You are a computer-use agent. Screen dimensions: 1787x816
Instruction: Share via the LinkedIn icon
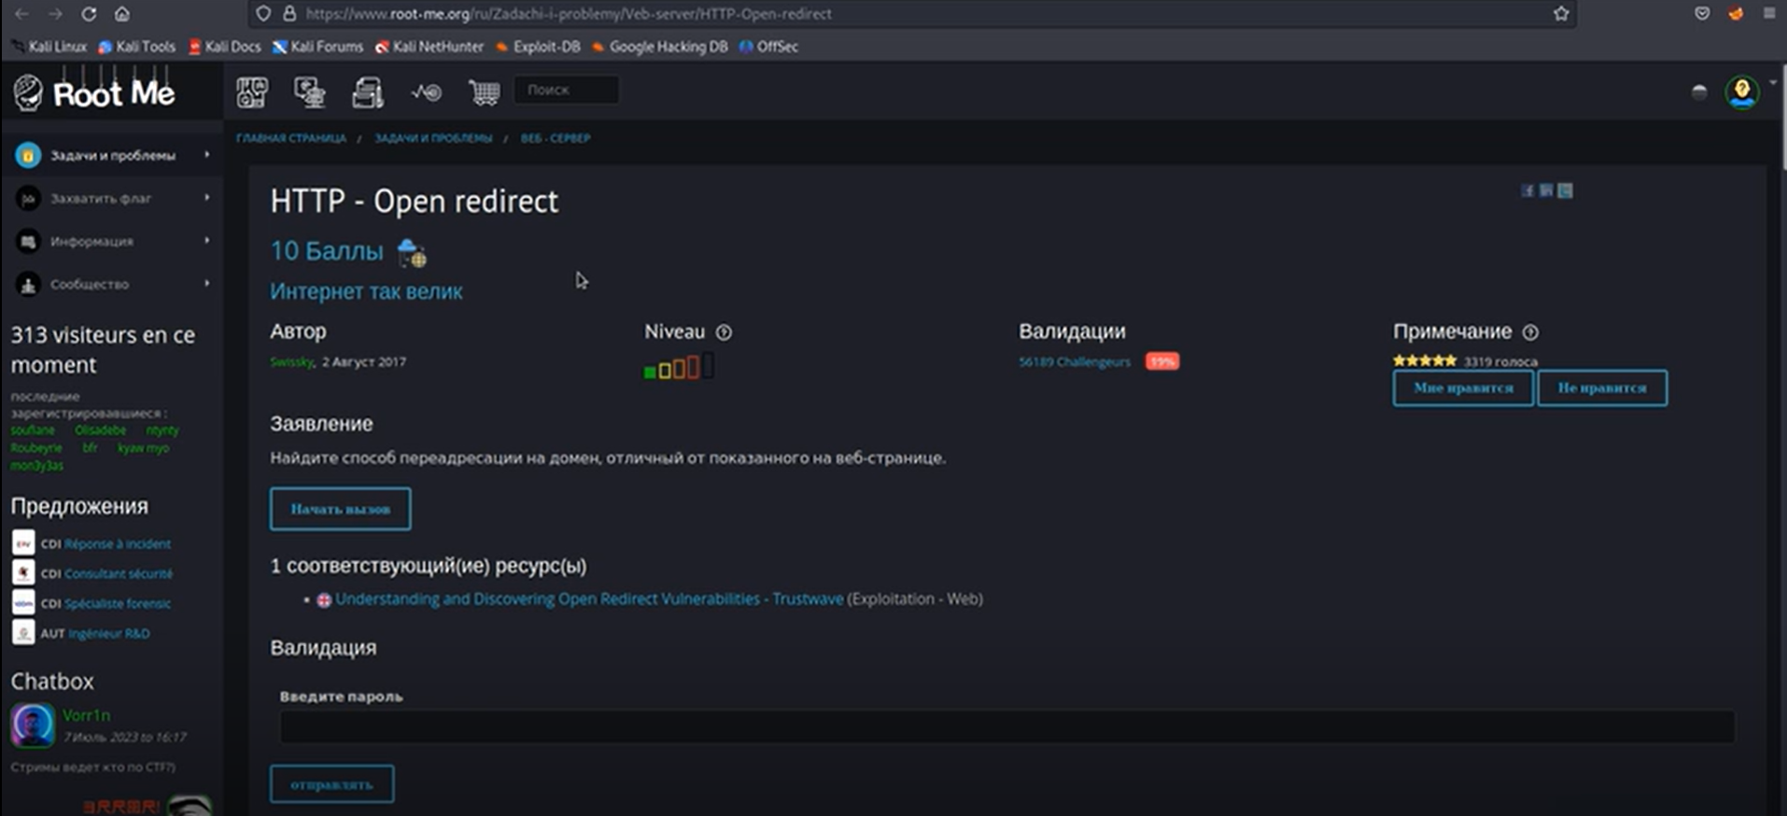coord(1546,190)
